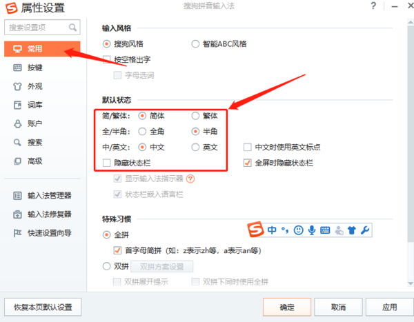
Task: Uncheck the 首字母简拼 checkbox
Action: 117,250
